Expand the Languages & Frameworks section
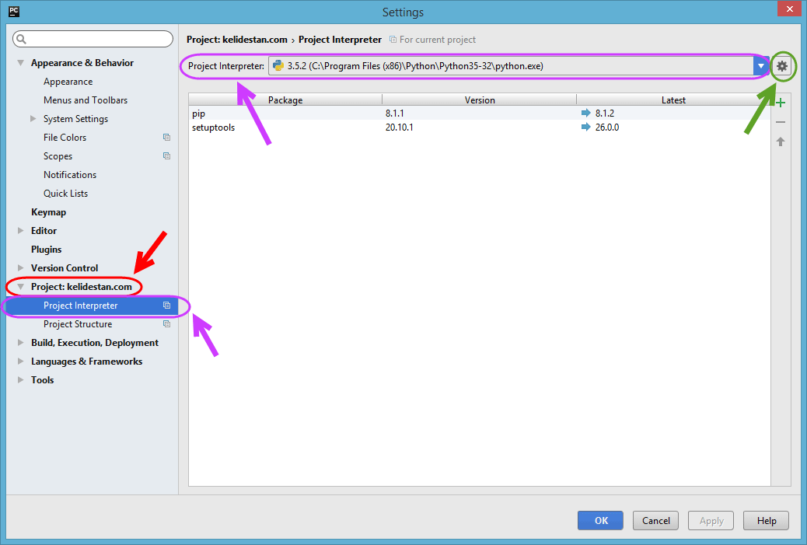The image size is (807, 545). [20, 362]
